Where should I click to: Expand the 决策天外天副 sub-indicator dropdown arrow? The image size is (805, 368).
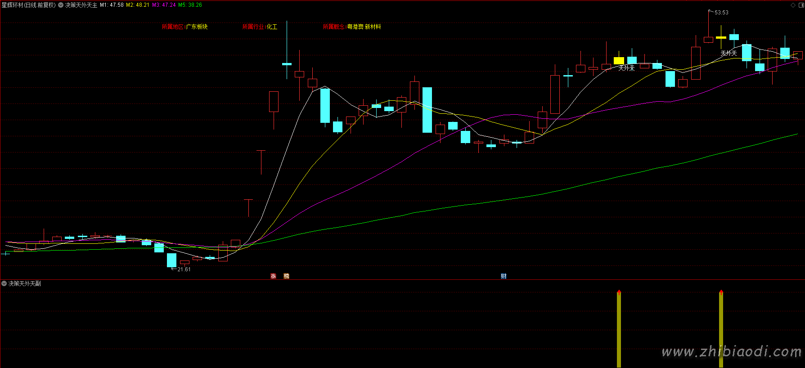click(x=4, y=283)
